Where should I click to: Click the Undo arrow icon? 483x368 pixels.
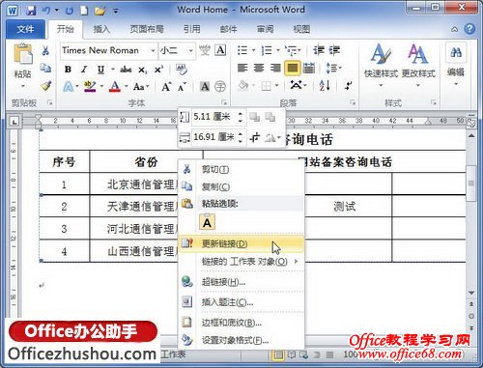tap(46, 11)
